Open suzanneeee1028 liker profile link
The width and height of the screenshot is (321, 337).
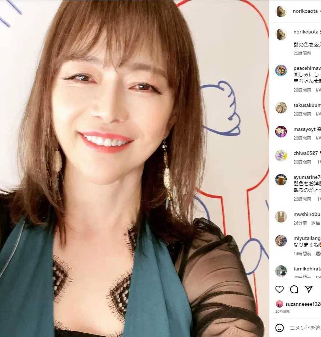coord(303,304)
